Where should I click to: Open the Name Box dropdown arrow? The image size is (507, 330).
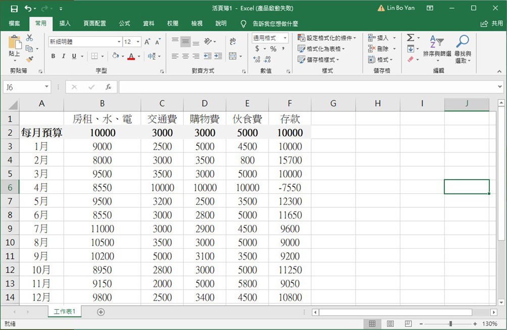46,87
